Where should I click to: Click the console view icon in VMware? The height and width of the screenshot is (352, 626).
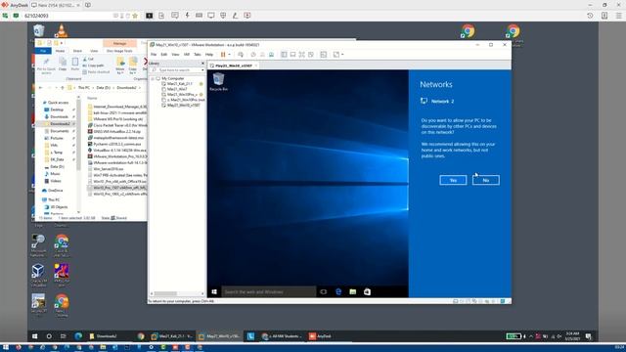click(x=324, y=55)
